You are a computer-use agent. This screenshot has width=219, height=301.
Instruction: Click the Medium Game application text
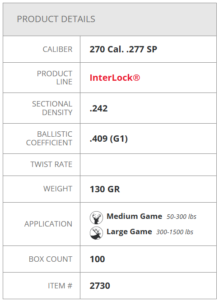point(134,216)
